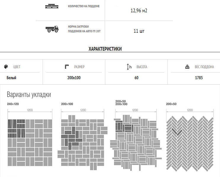This screenshot has height=177, width=220.
Task: Click the Варианты укладки heading
Action: [x=29, y=95]
